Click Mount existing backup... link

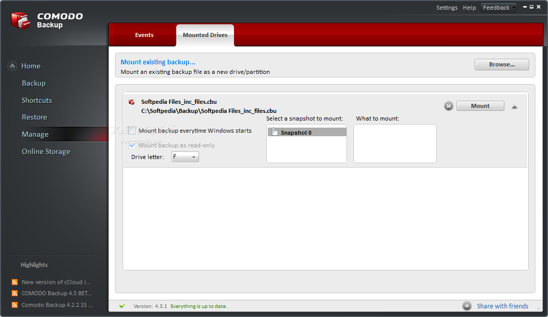(x=158, y=62)
